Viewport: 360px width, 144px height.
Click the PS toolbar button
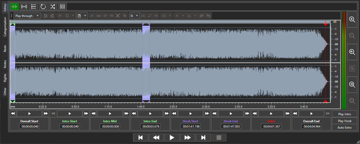pos(156,16)
